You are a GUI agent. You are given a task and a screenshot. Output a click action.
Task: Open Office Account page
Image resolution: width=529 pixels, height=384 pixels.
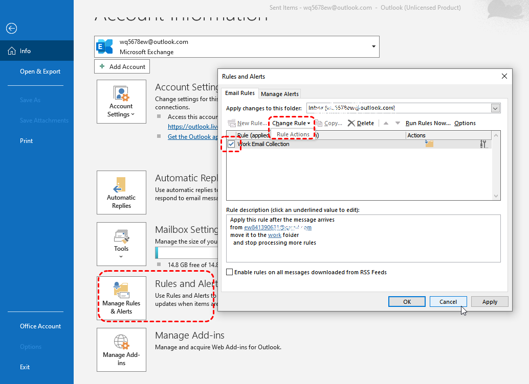[40, 326]
